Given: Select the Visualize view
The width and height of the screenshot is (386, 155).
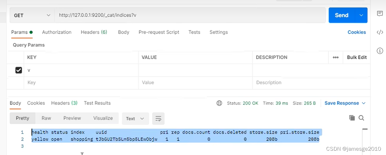Looking at the screenshot, I should coord(103,118).
